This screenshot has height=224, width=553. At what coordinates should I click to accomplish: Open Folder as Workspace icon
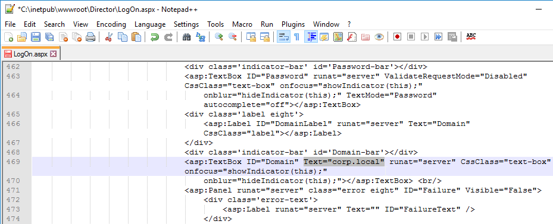[365, 37]
